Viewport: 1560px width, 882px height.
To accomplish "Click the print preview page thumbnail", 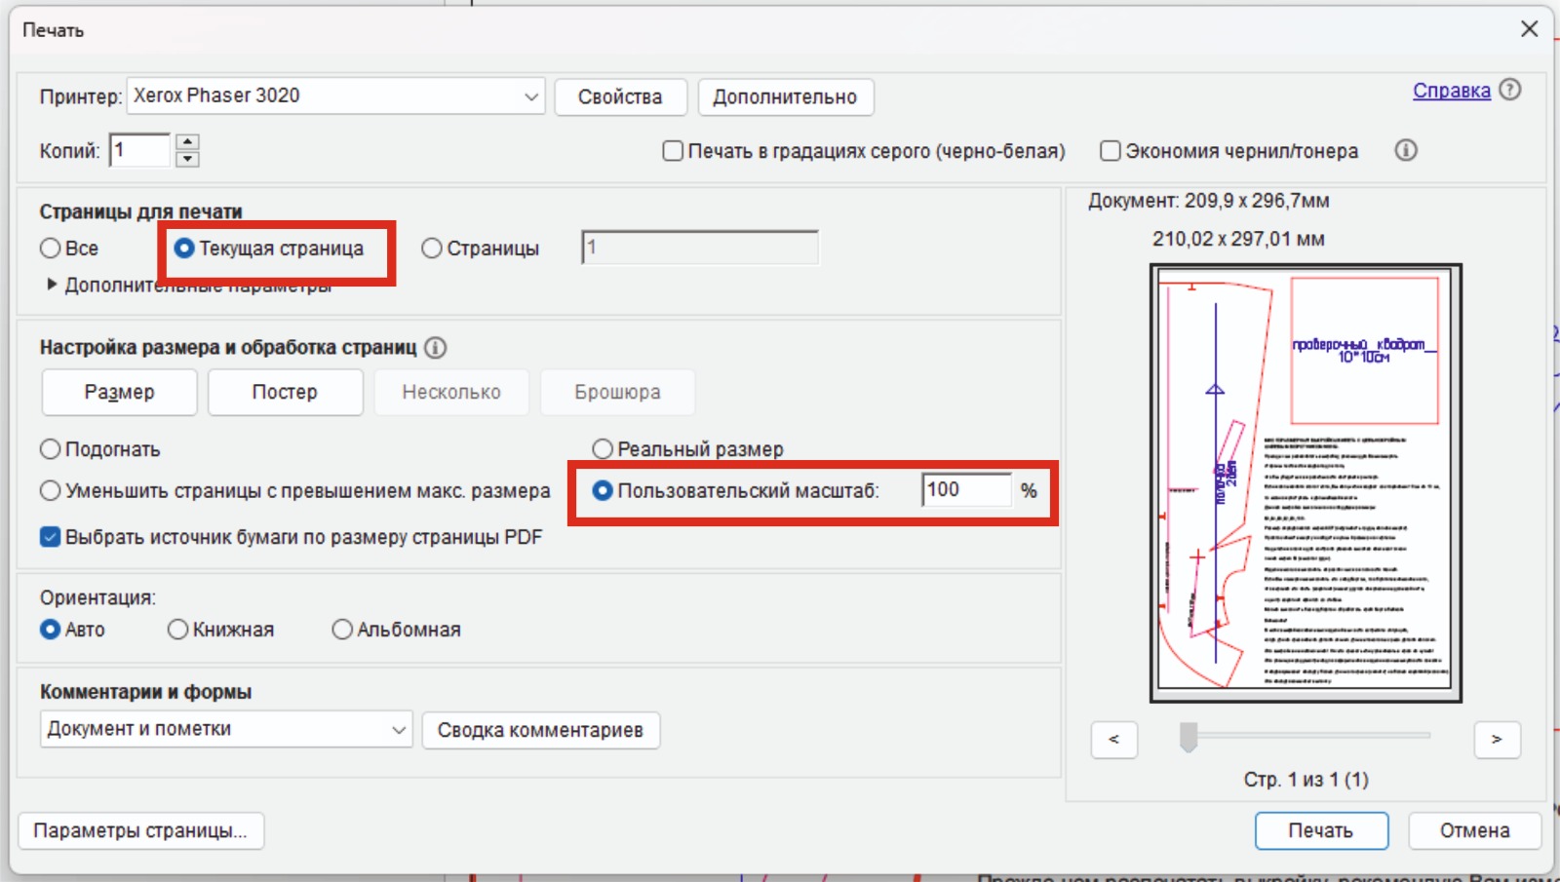I will 1306,482.
